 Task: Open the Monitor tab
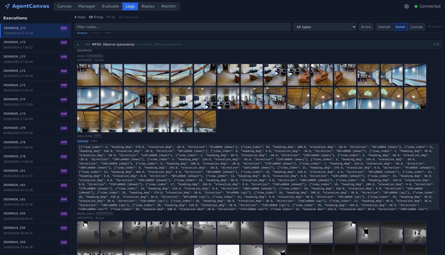click(x=169, y=6)
